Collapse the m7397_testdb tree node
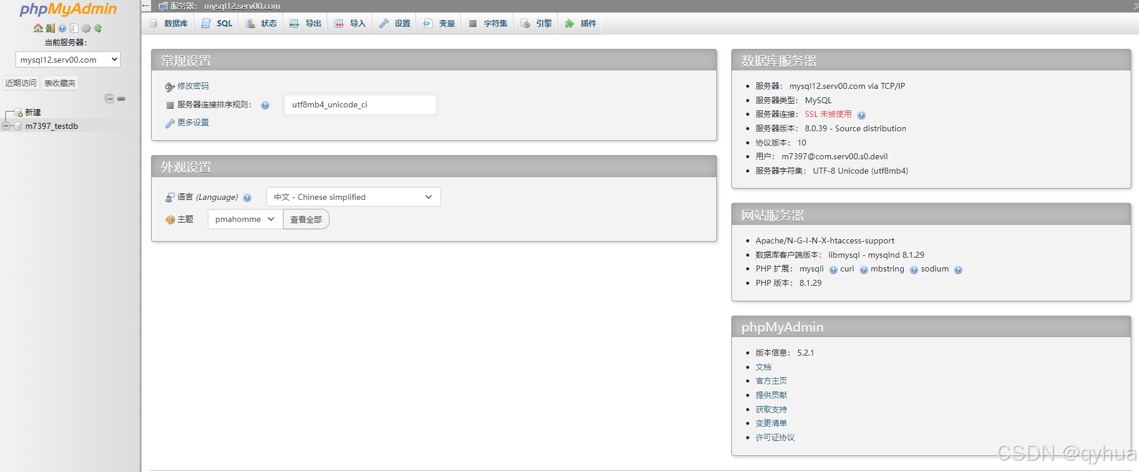The image size is (1139, 472). tap(6, 126)
